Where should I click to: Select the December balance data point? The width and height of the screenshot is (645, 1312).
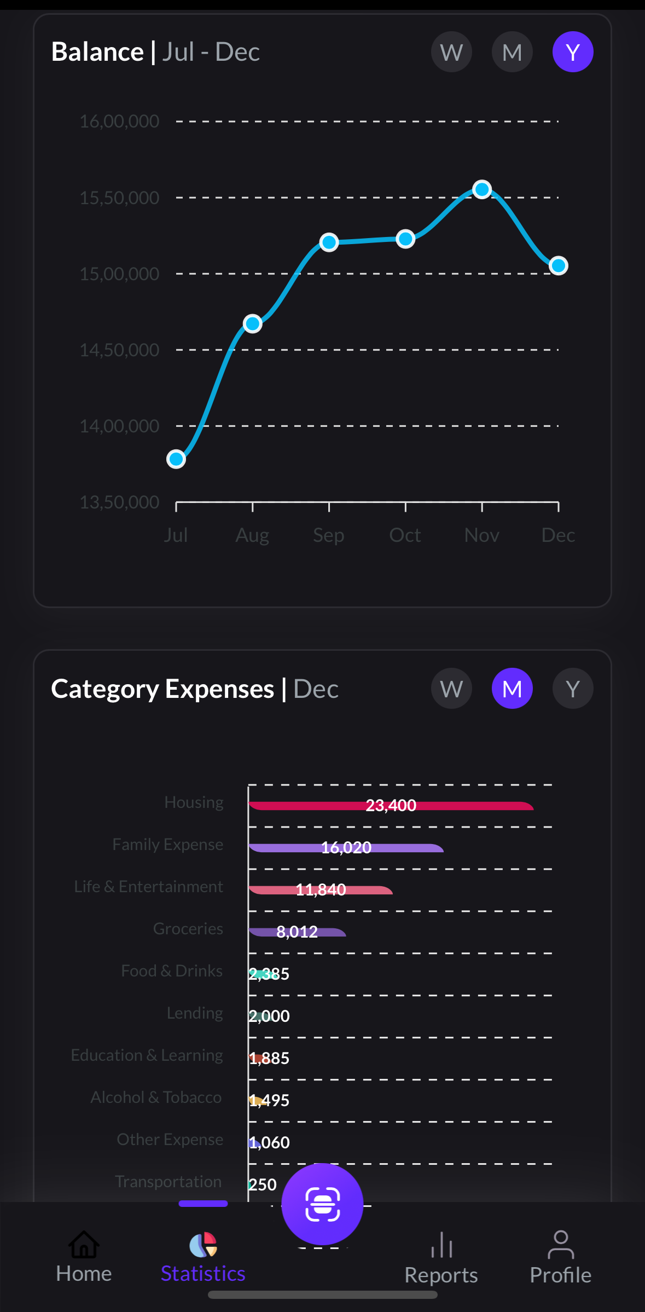pyautogui.click(x=559, y=265)
